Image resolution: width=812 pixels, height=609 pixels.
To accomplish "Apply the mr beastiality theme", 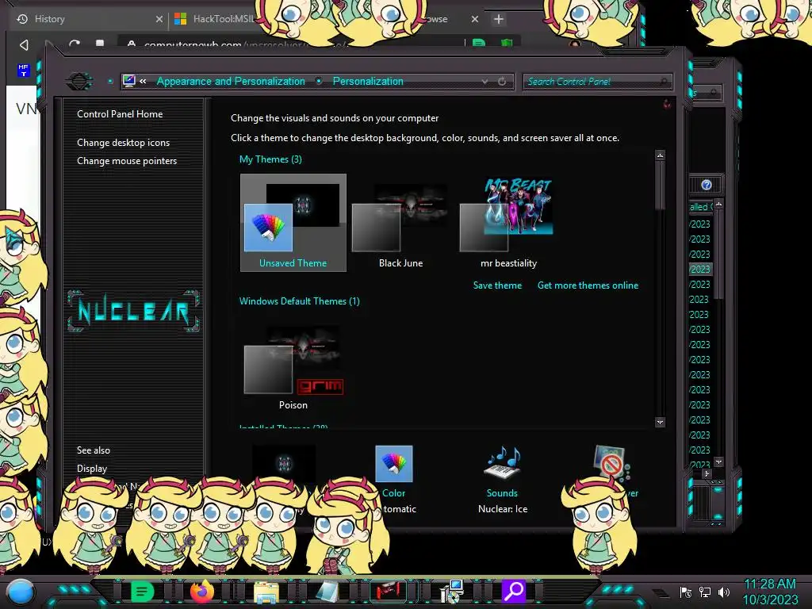I will (x=508, y=223).
